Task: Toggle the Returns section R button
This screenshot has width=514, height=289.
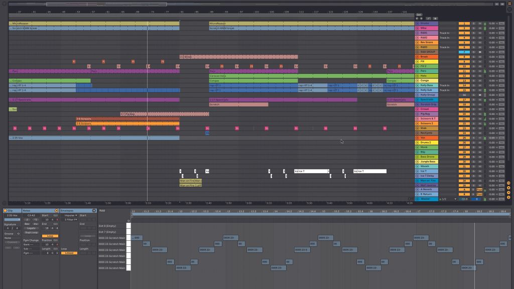Action: click(x=509, y=188)
